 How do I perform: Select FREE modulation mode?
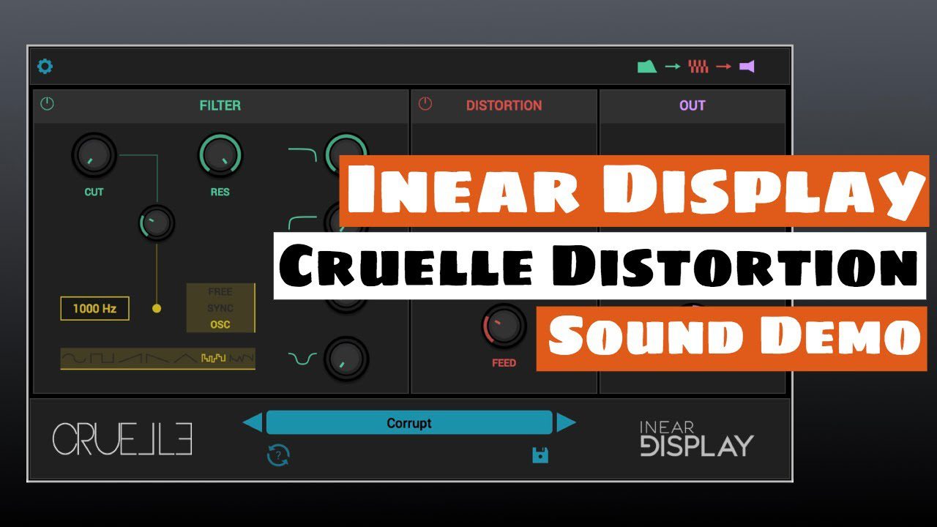pos(220,292)
